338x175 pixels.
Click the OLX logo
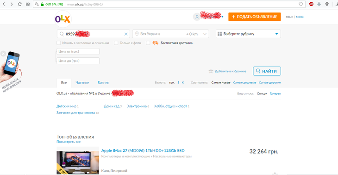point(63,19)
